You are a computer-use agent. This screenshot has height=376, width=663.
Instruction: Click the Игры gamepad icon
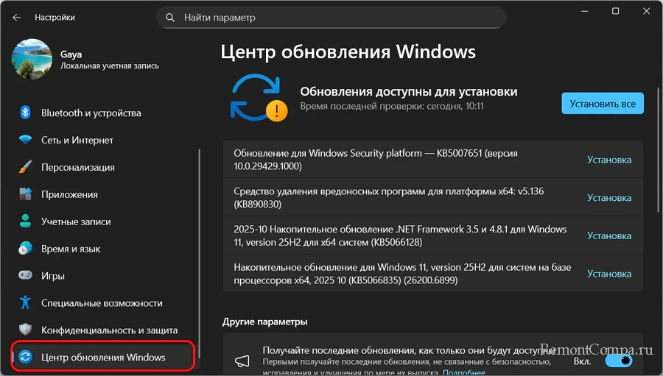click(26, 276)
